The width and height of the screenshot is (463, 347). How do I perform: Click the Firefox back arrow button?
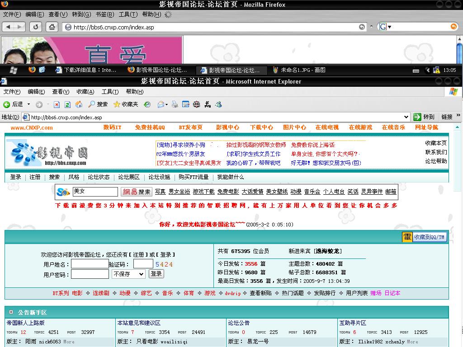point(8,27)
